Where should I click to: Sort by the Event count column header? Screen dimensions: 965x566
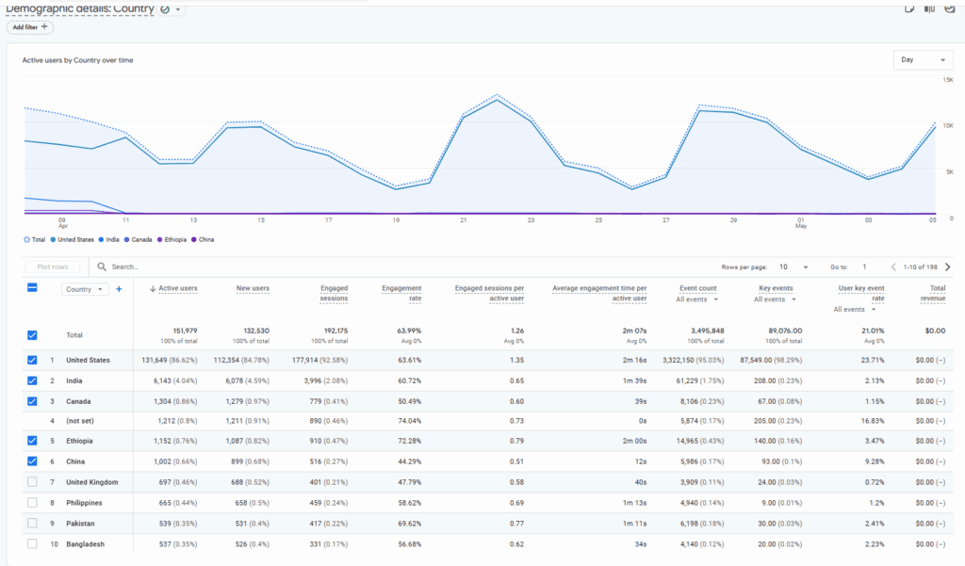click(x=698, y=288)
